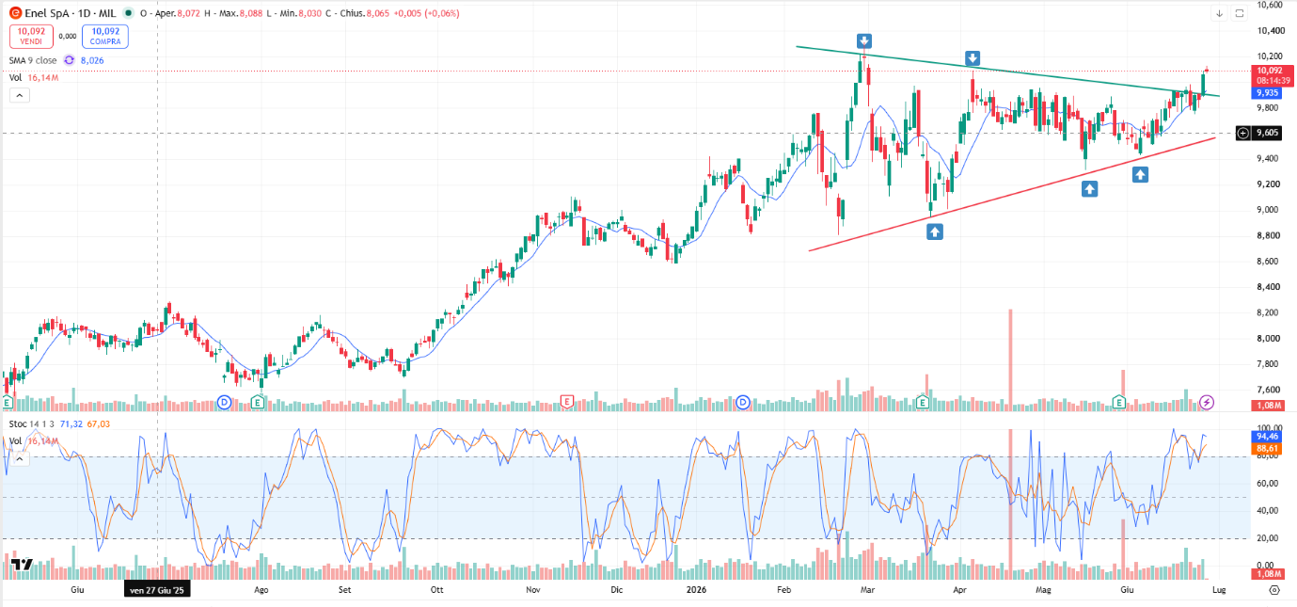Click the lightning bolt event icon near Lug
This screenshot has width=1297, height=607.
coord(1208,402)
